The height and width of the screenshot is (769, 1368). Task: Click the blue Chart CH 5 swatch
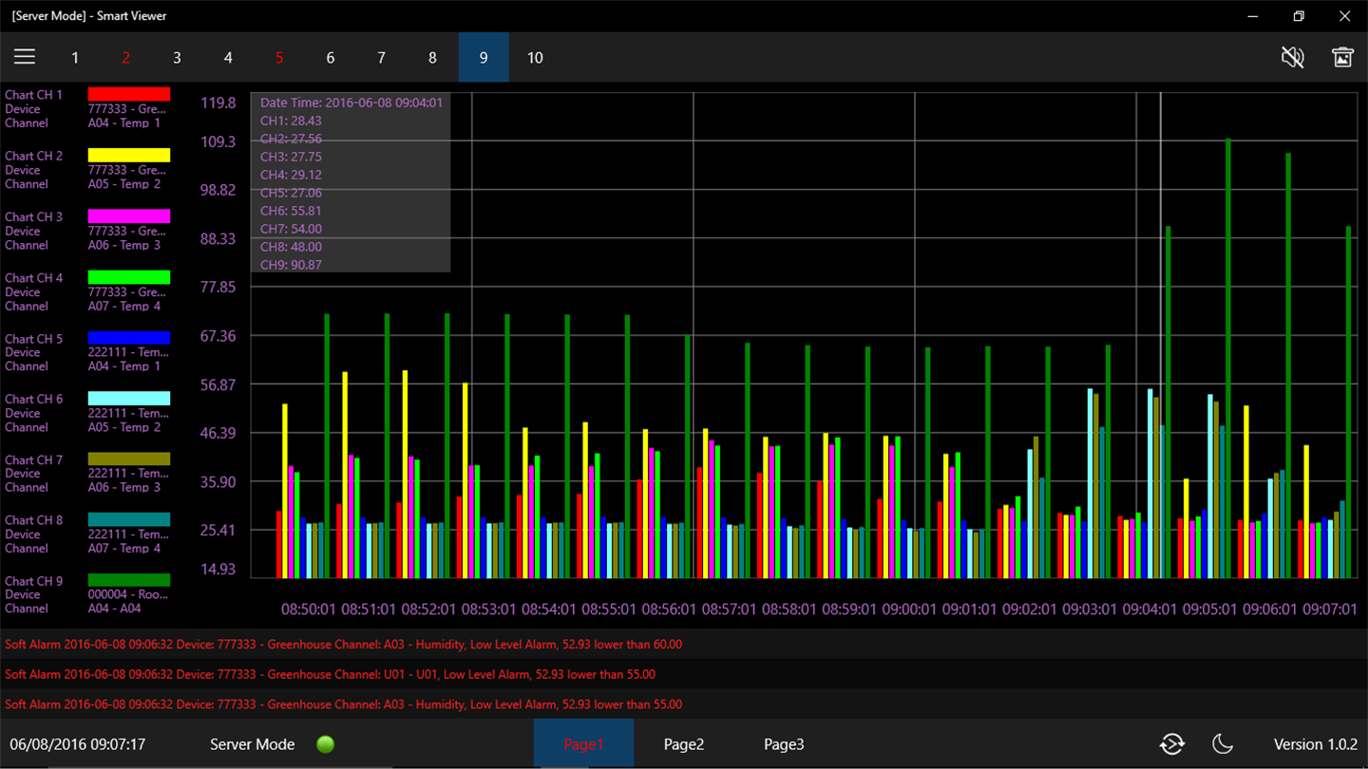(129, 338)
